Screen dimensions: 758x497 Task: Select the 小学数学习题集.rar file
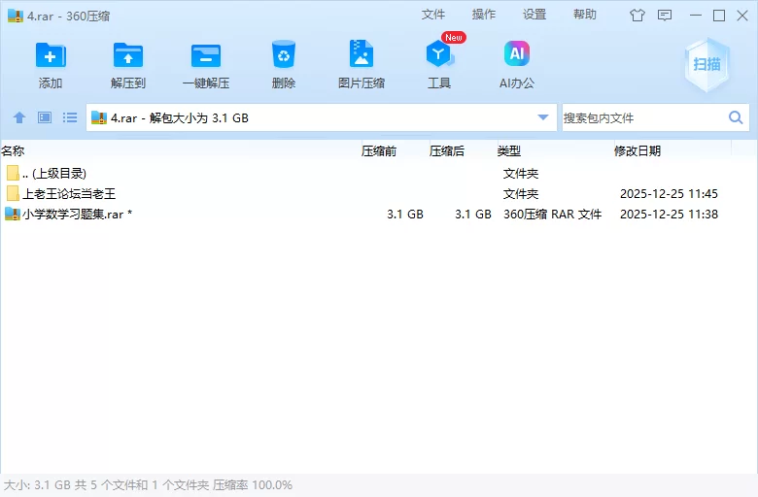coord(73,214)
